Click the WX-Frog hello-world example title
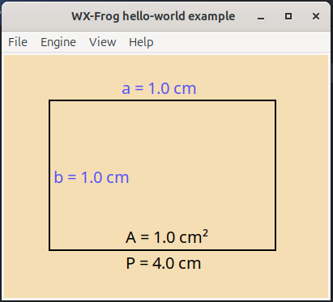Viewport: 333px width, 302px height. tap(153, 16)
